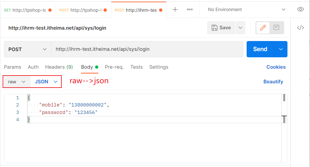Click the eye environment quick look icon

pyautogui.click(x=301, y=9)
